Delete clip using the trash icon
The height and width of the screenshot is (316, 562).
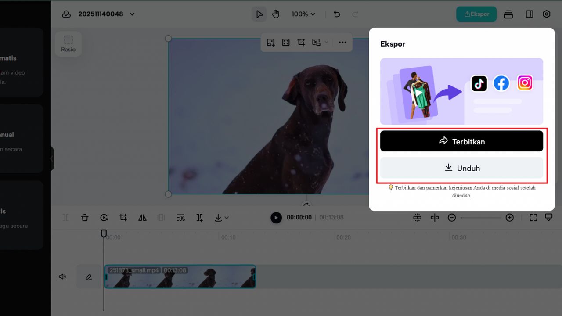(85, 218)
